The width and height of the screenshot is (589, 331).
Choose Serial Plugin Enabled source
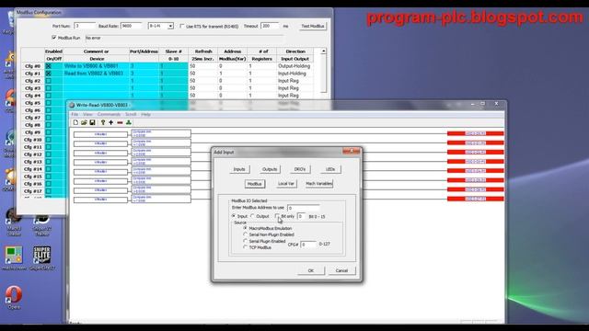[246, 241]
